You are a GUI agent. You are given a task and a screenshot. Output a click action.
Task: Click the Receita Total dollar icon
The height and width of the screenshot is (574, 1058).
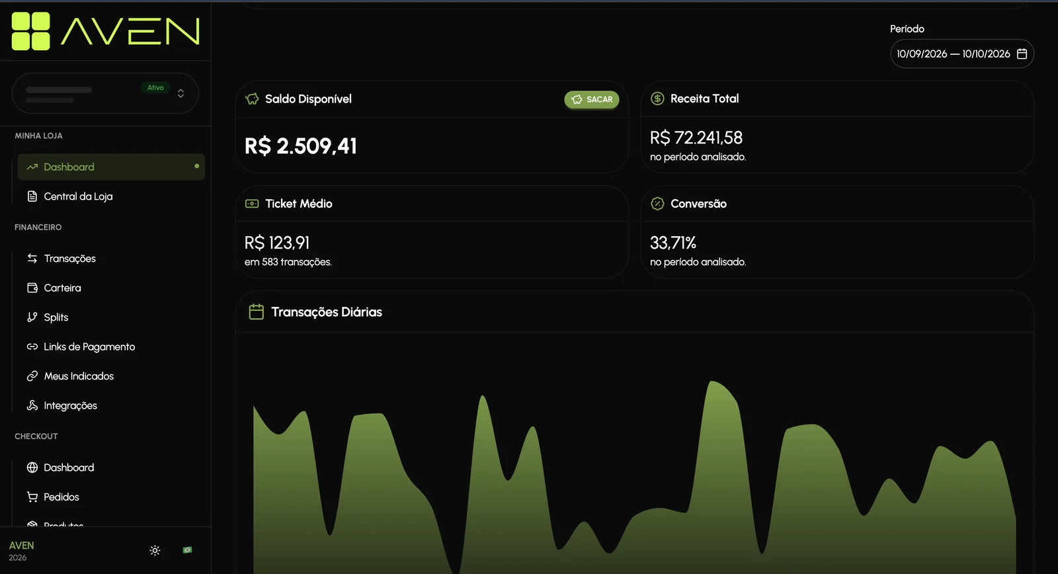click(657, 99)
